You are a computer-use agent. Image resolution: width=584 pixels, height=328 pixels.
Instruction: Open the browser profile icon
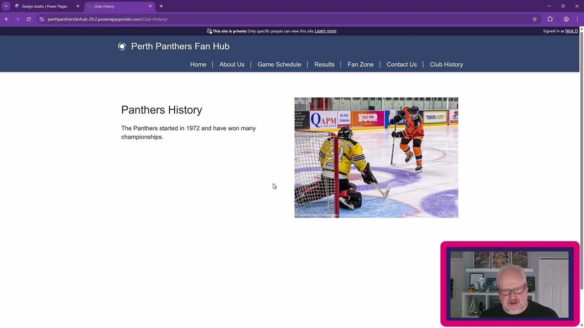click(x=566, y=19)
